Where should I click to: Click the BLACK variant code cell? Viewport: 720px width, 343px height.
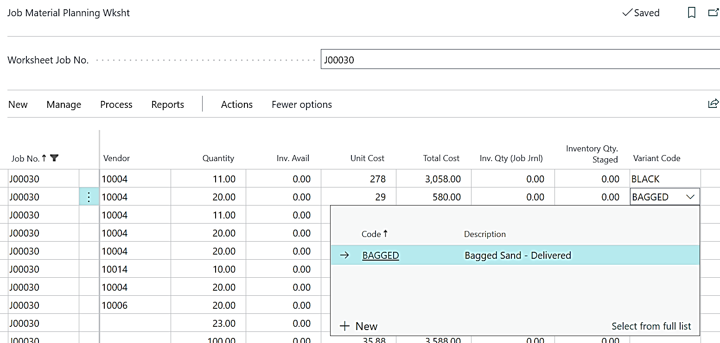pyautogui.click(x=664, y=179)
